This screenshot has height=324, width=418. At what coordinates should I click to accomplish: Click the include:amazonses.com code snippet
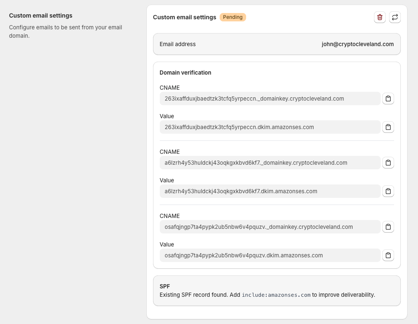point(276,295)
